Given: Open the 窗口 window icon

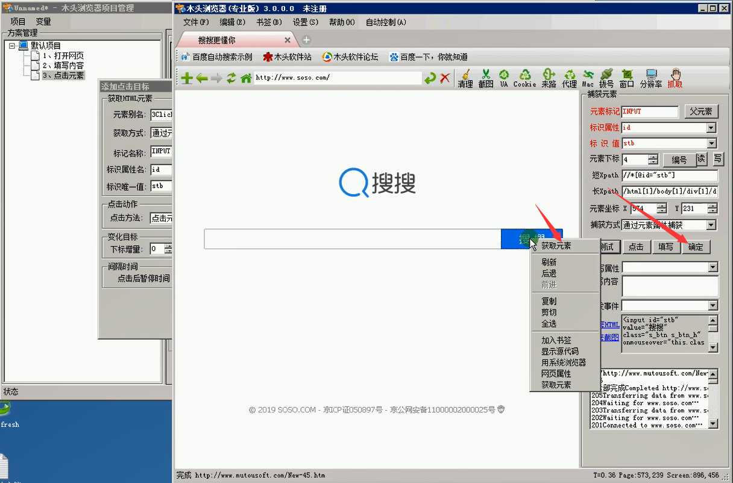Looking at the screenshot, I should (x=627, y=78).
